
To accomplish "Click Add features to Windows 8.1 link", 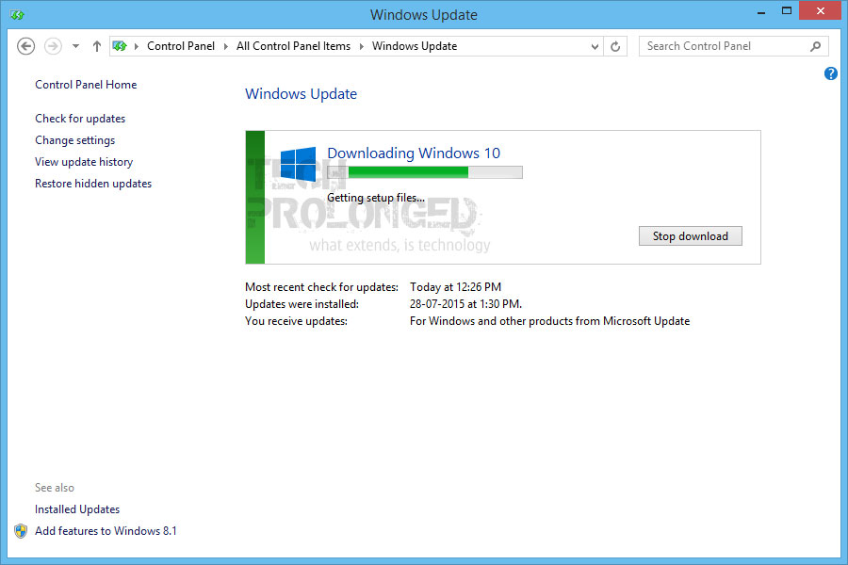I will tap(106, 531).
